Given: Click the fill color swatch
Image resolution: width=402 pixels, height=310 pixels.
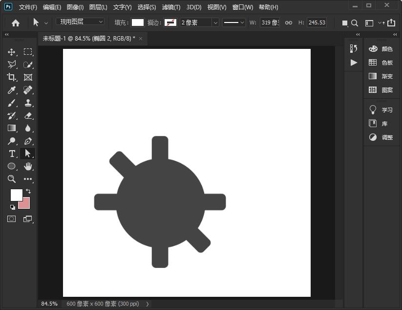Looking at the screenshot, I should 138,22.
